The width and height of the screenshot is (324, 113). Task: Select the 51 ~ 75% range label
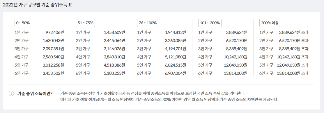pos(86,23)
